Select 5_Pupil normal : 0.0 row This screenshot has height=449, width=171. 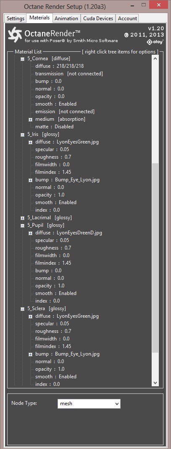[x=50, y=278]
